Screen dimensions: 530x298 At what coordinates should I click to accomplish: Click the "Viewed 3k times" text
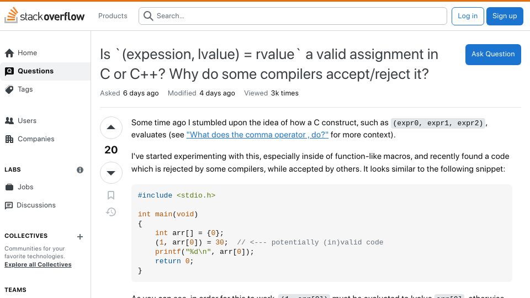(x=272, y=93)
